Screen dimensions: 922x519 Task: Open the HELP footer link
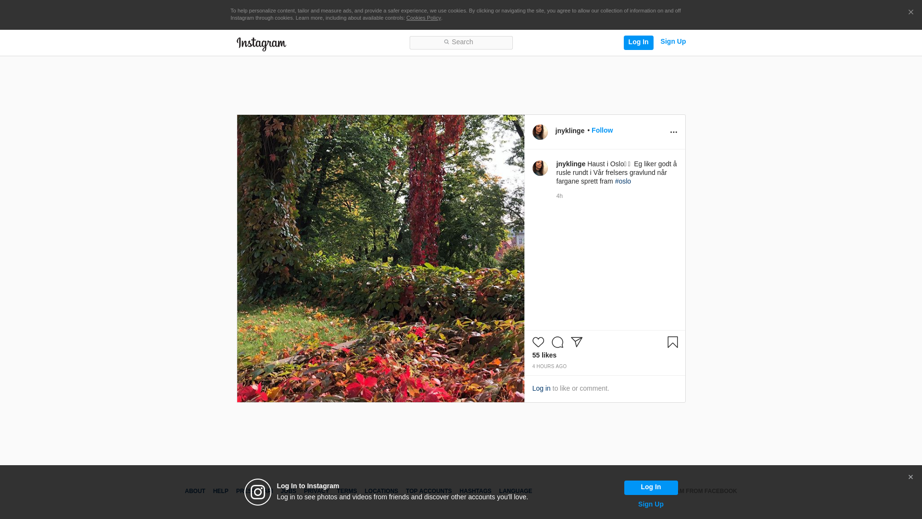tap(220, 491)
